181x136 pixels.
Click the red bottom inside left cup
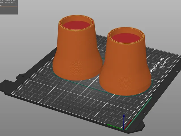tap(77, 25)
